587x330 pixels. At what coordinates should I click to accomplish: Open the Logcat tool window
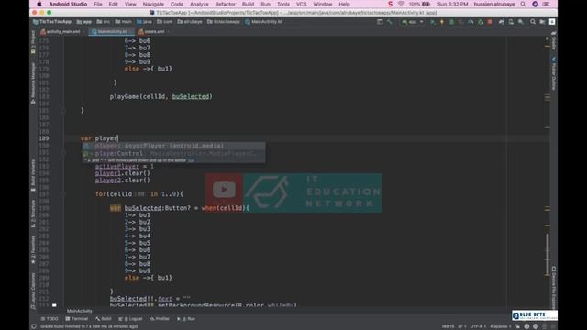[x=130, y=319]
